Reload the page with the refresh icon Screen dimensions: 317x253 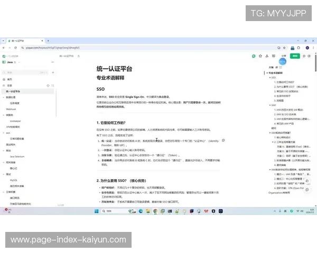pos(15,48)
